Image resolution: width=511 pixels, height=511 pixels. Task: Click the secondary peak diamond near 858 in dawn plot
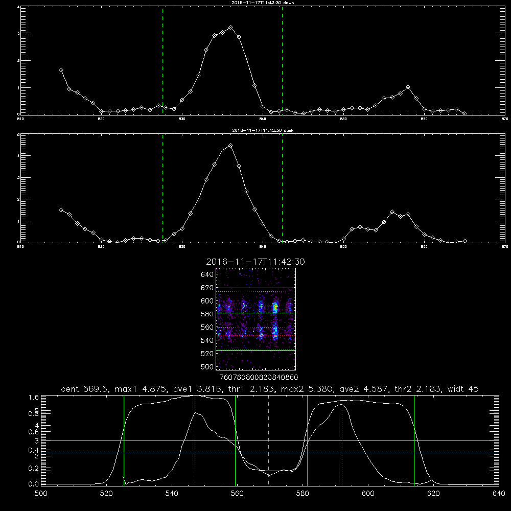click(408, 87)
